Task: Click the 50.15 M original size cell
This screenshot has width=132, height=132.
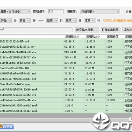Action: pos(74,47)
